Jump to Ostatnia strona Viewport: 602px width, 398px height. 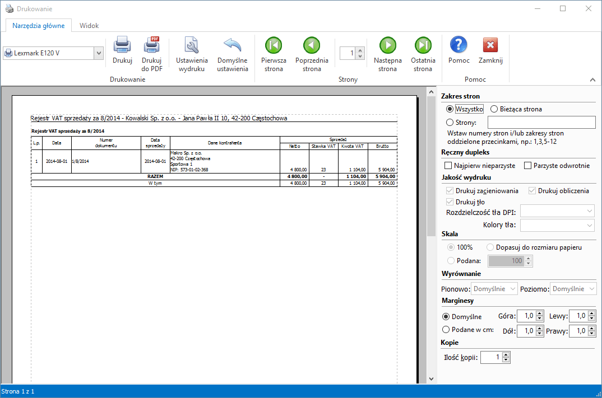[423, 46]
